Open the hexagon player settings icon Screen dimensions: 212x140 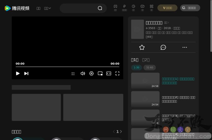point(91,73)
